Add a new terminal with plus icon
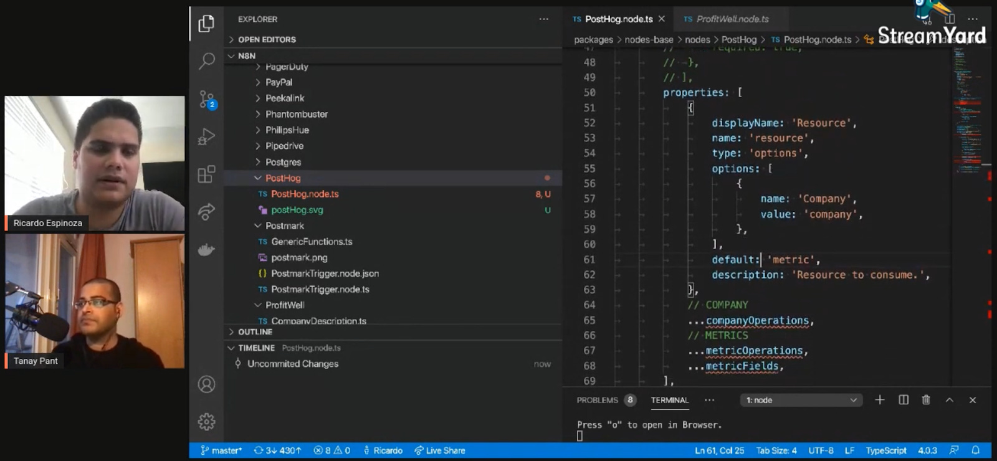997x461 pixels. tap(880, 400)
